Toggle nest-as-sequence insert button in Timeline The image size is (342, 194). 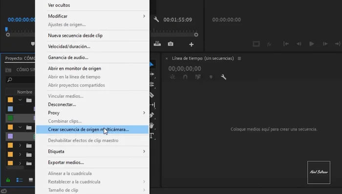point(172,77)
